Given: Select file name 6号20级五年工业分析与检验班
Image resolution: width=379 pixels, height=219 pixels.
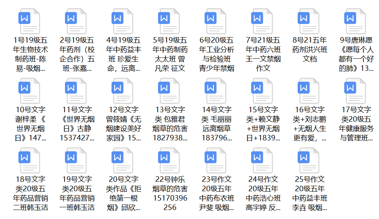Looking at the screenshot, I should point(217,54).
